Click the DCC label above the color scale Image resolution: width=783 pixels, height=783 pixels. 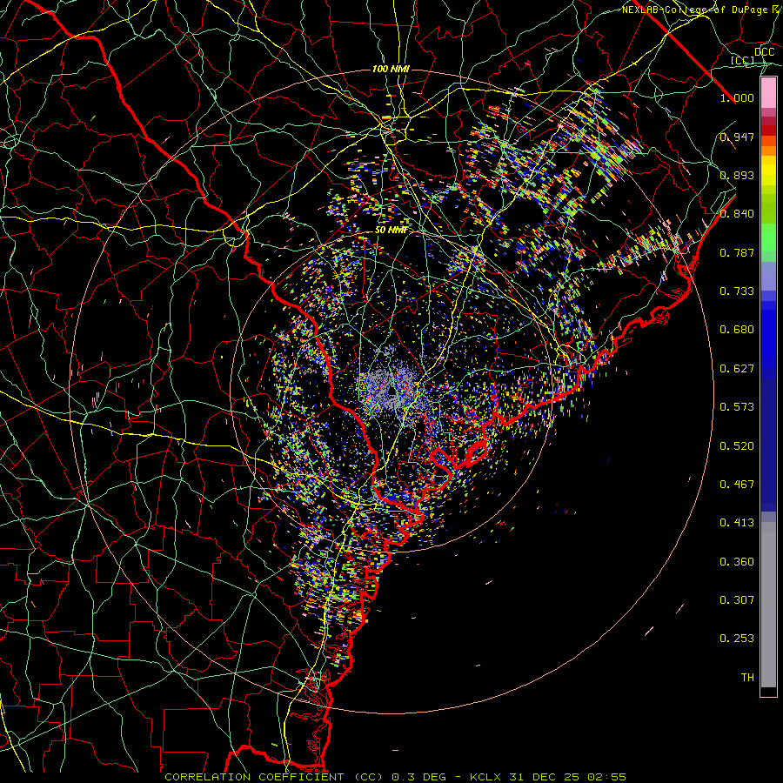(765, 52)
